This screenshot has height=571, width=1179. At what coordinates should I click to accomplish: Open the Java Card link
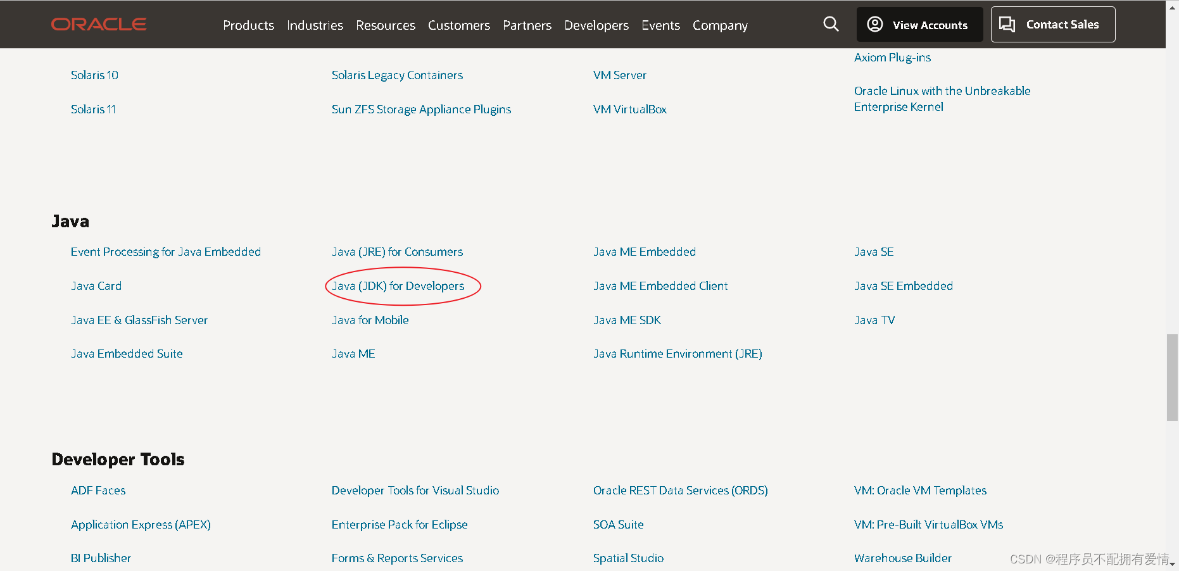[x=96, y=286]
